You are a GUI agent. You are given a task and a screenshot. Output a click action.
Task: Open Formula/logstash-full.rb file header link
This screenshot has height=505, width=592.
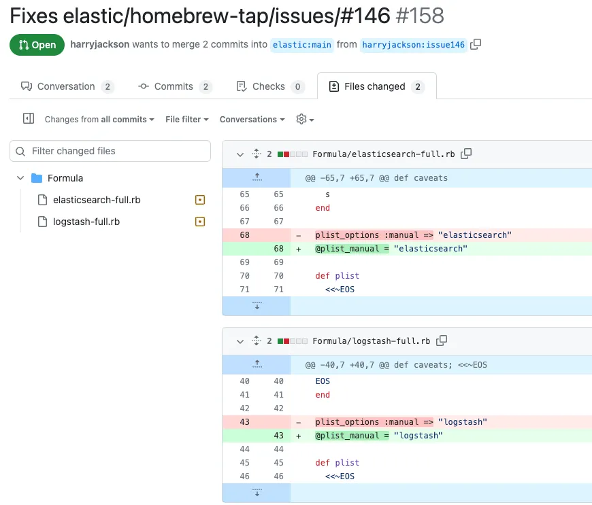[x=371, y=341]
